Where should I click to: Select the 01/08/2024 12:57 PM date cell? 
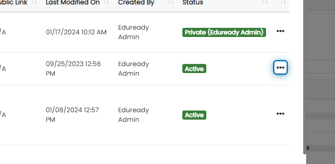(x=72, y=115)
